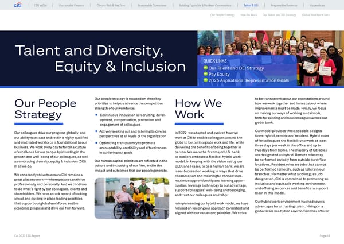Viewport: 344px width, 244px height.
Task: Click green arrow icon next to Pay Equity
Action: pos(206,74)
